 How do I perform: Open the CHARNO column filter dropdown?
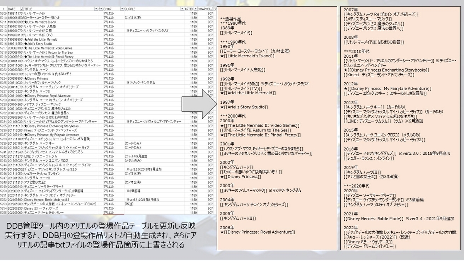click(x=212, y=9)
